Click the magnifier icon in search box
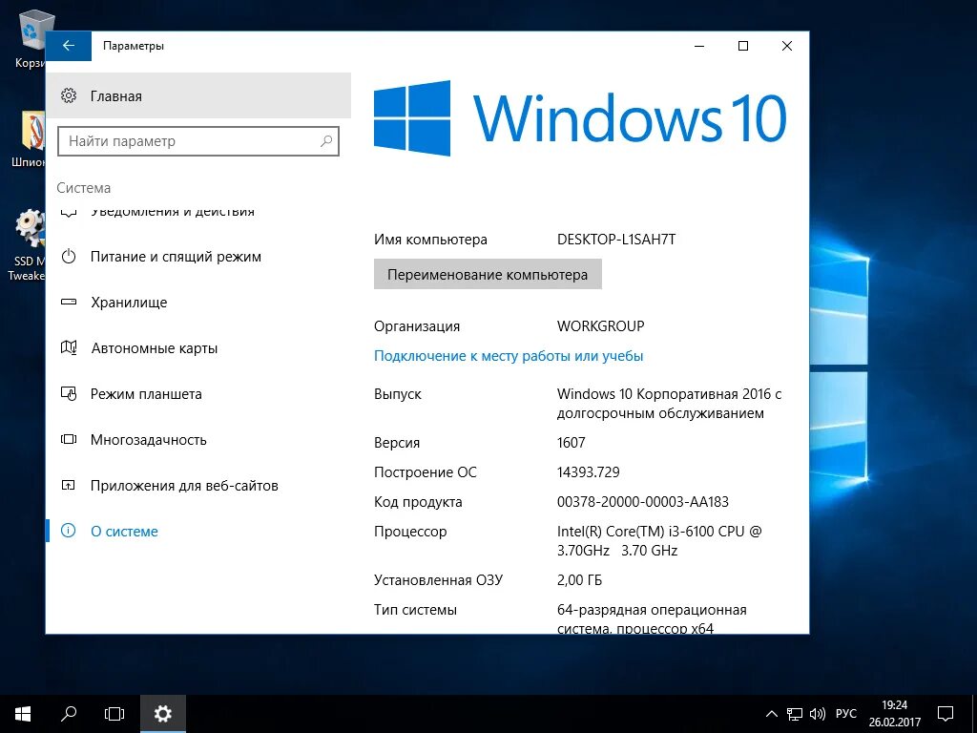This screenshot has height=733, width=977. point(326,141)
